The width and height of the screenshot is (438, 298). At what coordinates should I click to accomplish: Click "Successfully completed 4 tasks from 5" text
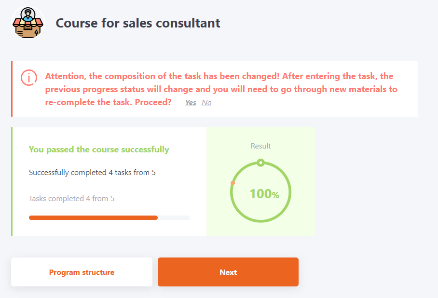tap(92, 173)
